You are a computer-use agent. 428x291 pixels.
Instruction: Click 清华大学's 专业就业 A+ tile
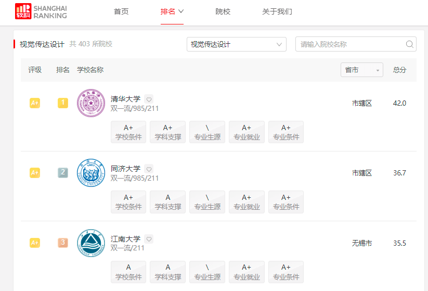coord(247,132)
